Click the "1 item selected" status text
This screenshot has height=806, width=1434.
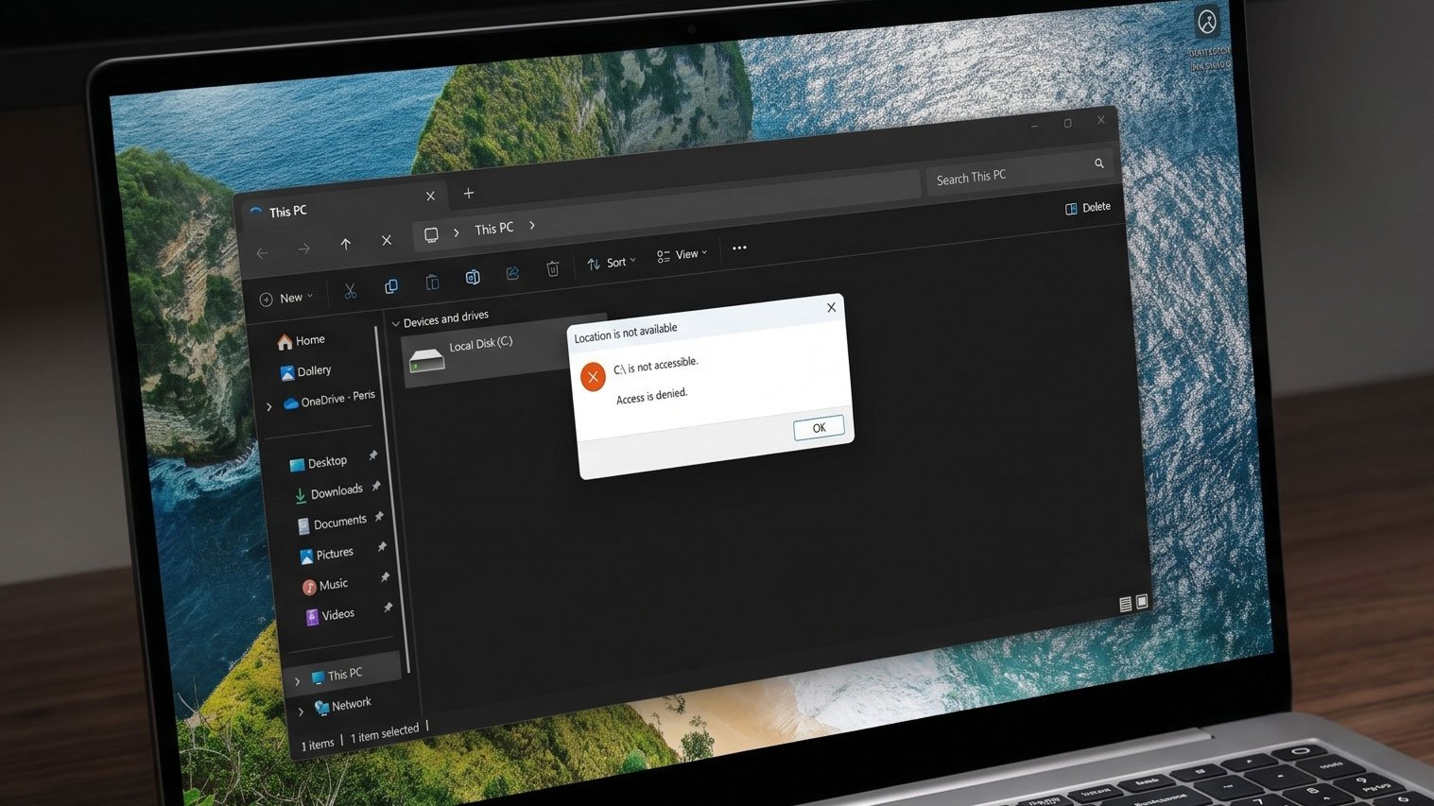pyautogui.click(x=385, y=733)
